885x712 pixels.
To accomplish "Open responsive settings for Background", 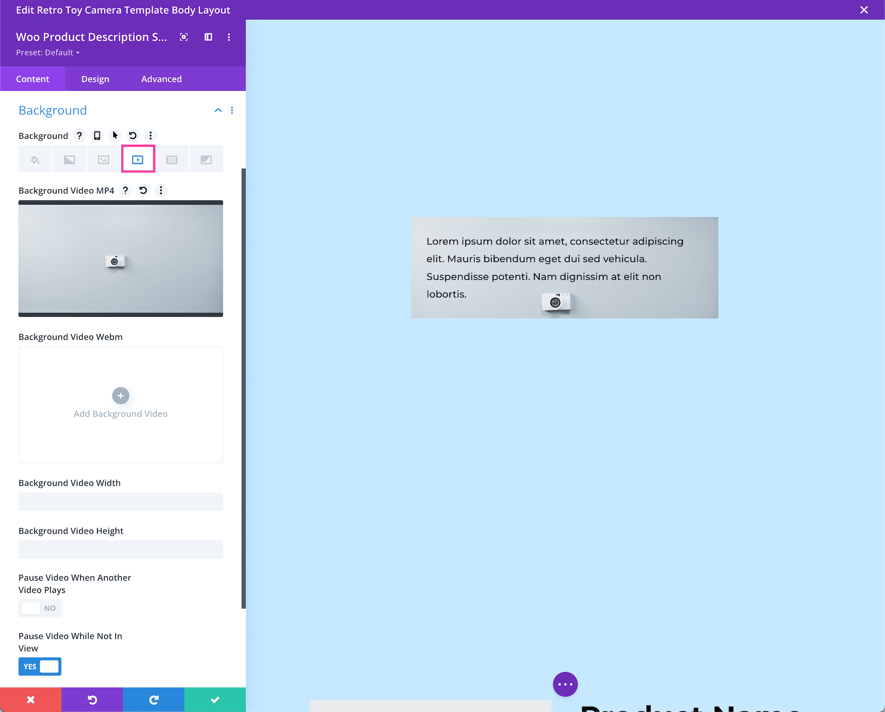I will point(97,136).
